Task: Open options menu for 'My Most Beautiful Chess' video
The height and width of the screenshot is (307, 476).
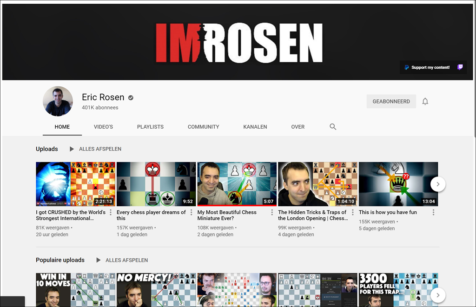Action: (272, 212)
